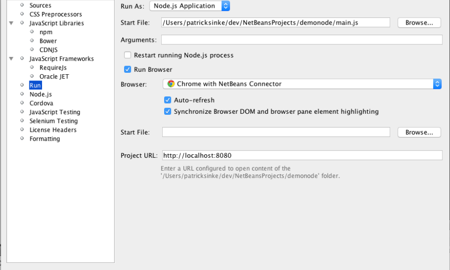
Task: Uncheck the Run Browser checkbox
Action: [x=128, y=69]
